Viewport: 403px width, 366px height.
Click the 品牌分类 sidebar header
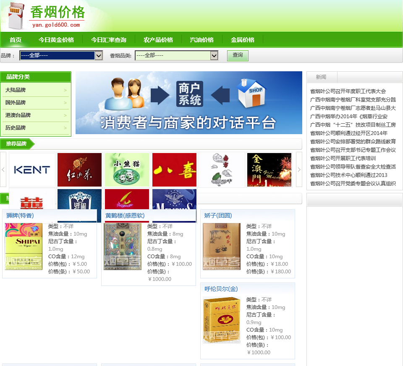pyautogui.click(x=36, y=77)
